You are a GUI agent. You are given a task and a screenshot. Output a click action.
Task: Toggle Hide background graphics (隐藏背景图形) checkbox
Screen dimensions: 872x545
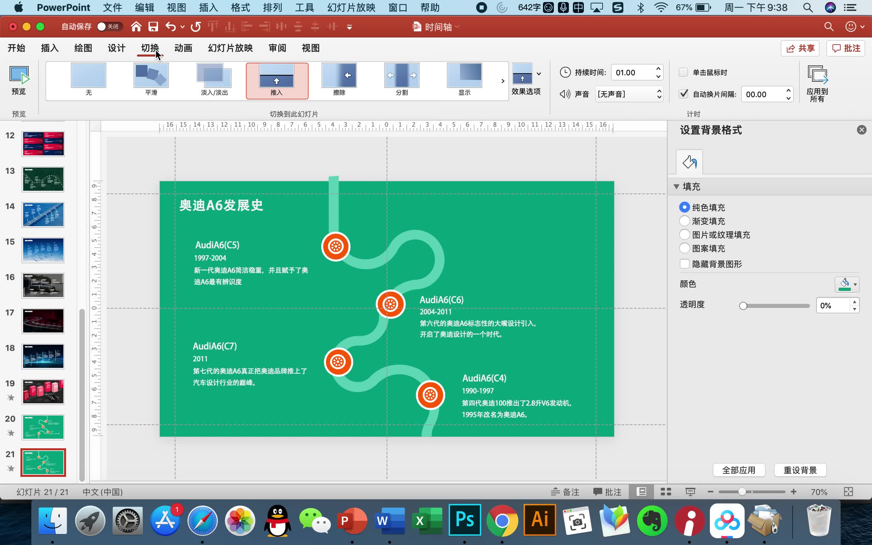click(684, 264)
